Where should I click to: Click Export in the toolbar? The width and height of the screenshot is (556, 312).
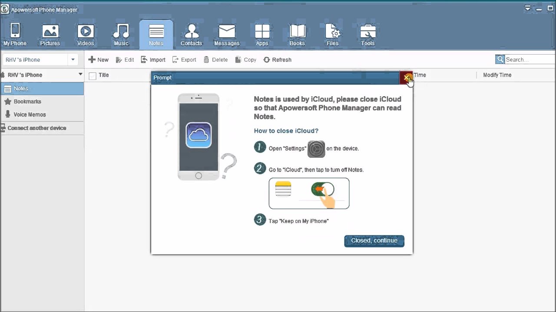pos(184,60)
